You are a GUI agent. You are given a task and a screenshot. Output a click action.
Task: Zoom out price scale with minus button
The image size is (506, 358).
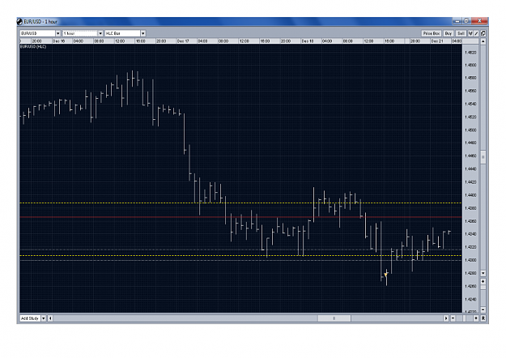tap(483, 309)
